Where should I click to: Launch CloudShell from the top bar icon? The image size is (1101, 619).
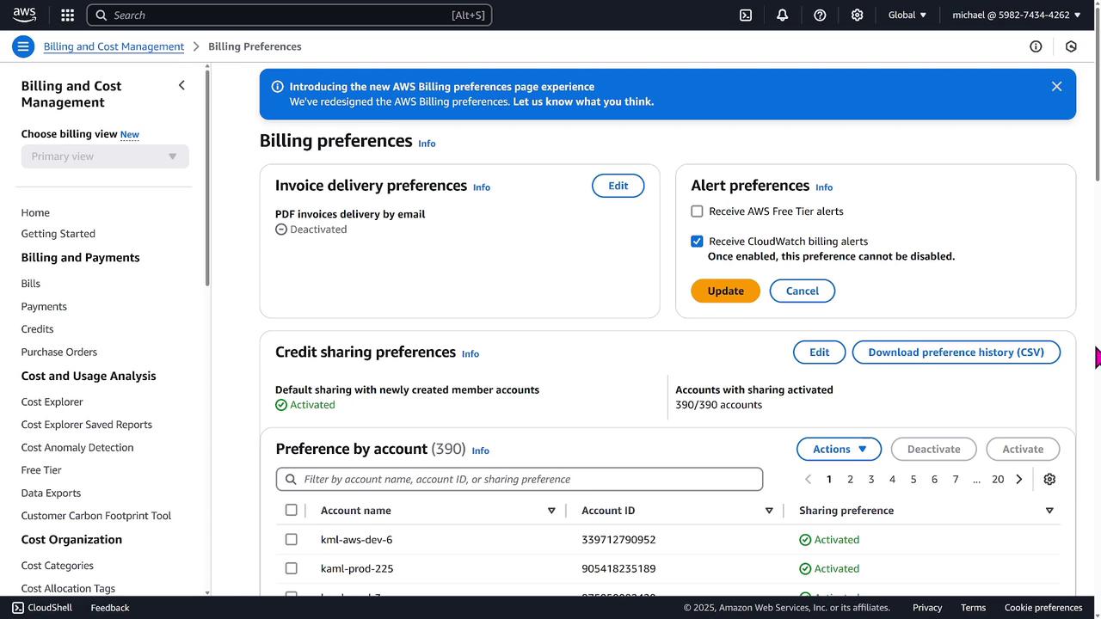coord(746,15)
